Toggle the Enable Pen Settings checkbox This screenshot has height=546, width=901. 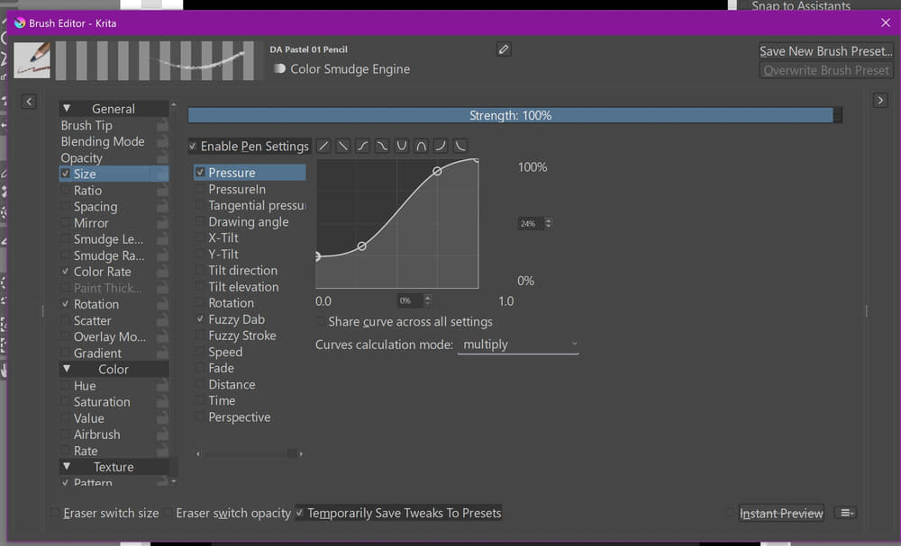(x=193, y=147)
